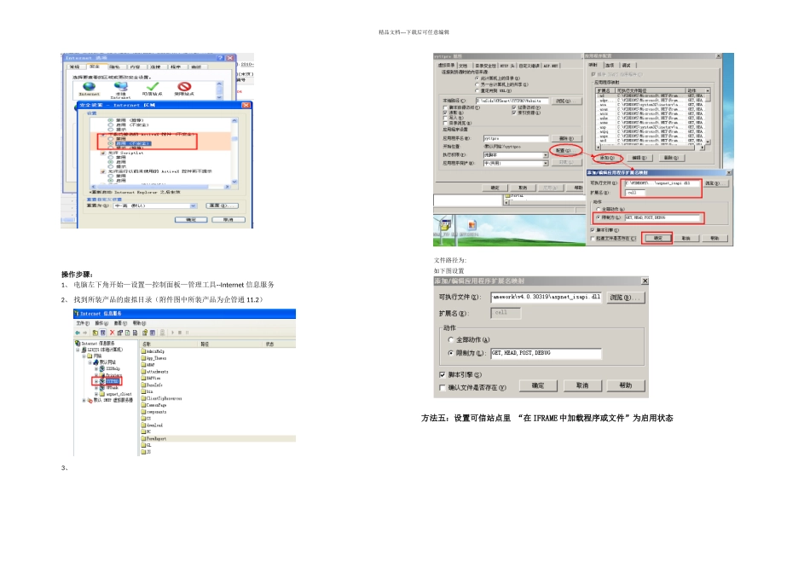Toggle the '读取' checkbox in properties dialog
This screenshot has height=573, width=810.
(x=445, y=113)
